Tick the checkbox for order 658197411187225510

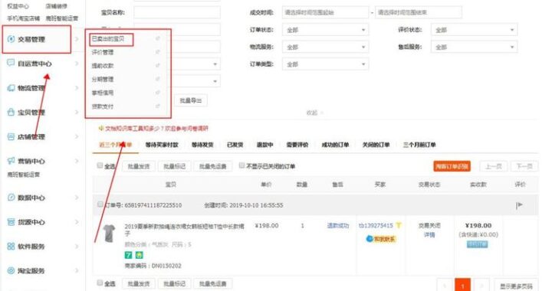coord(100,204)
